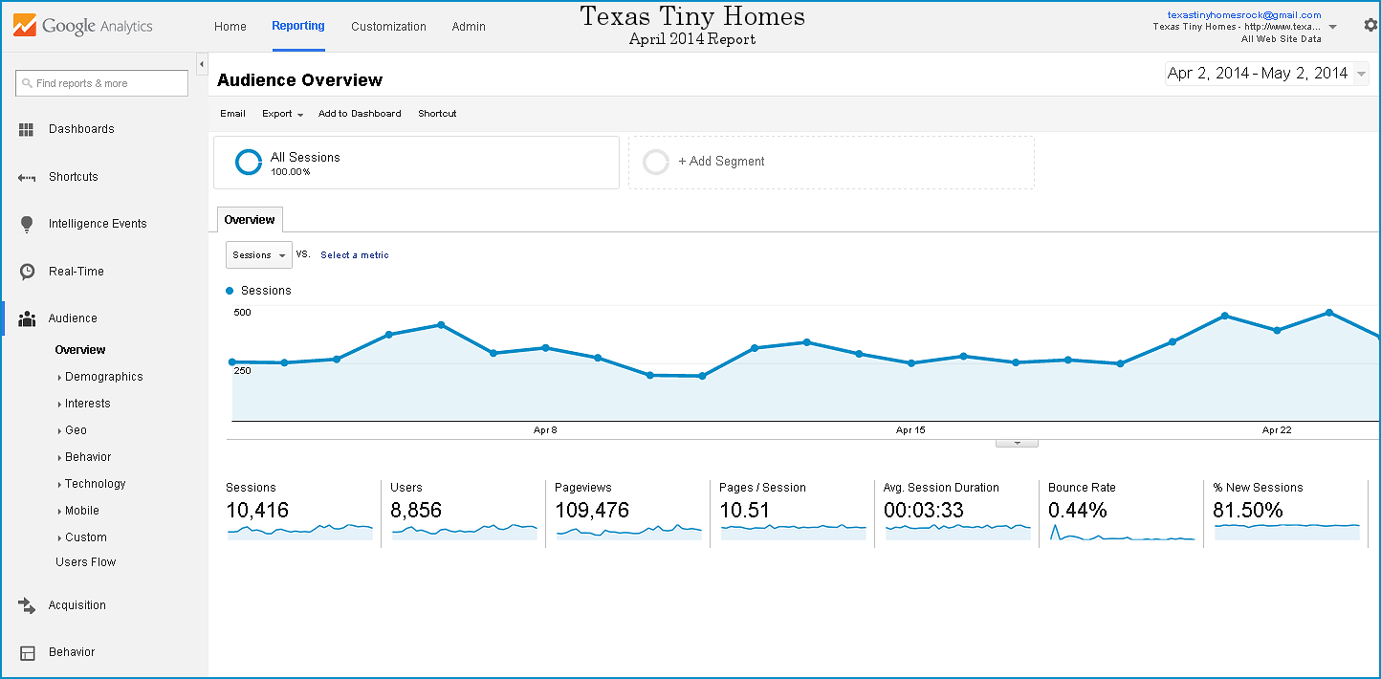Click the Email report button
The width and height of the screenshot is (1381, 679).
click(x=232, y=114)
